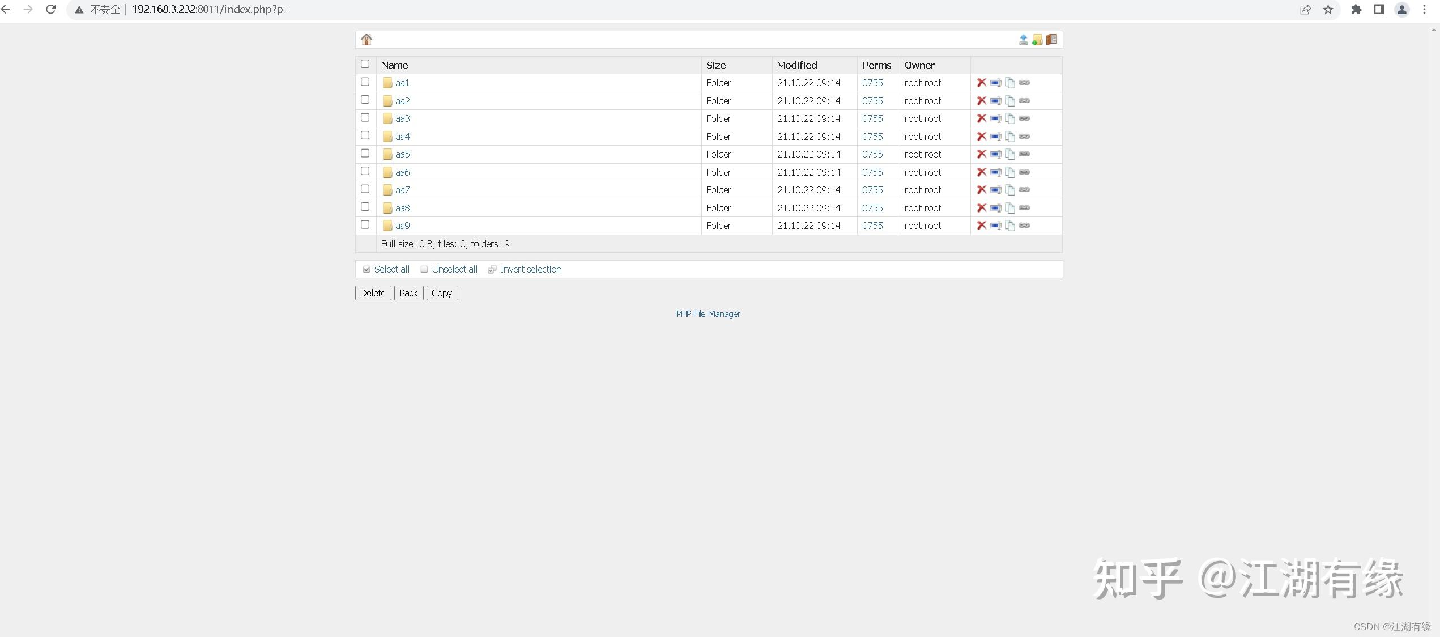Click rename icon for folder aa9
This screenshot has width=1440, height=637.
pos(995,226)
